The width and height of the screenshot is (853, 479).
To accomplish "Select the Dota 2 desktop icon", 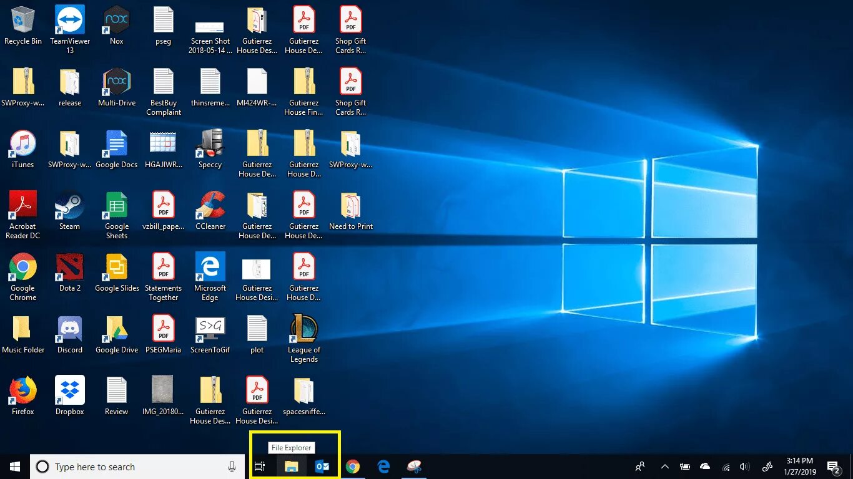I will 70,273.
